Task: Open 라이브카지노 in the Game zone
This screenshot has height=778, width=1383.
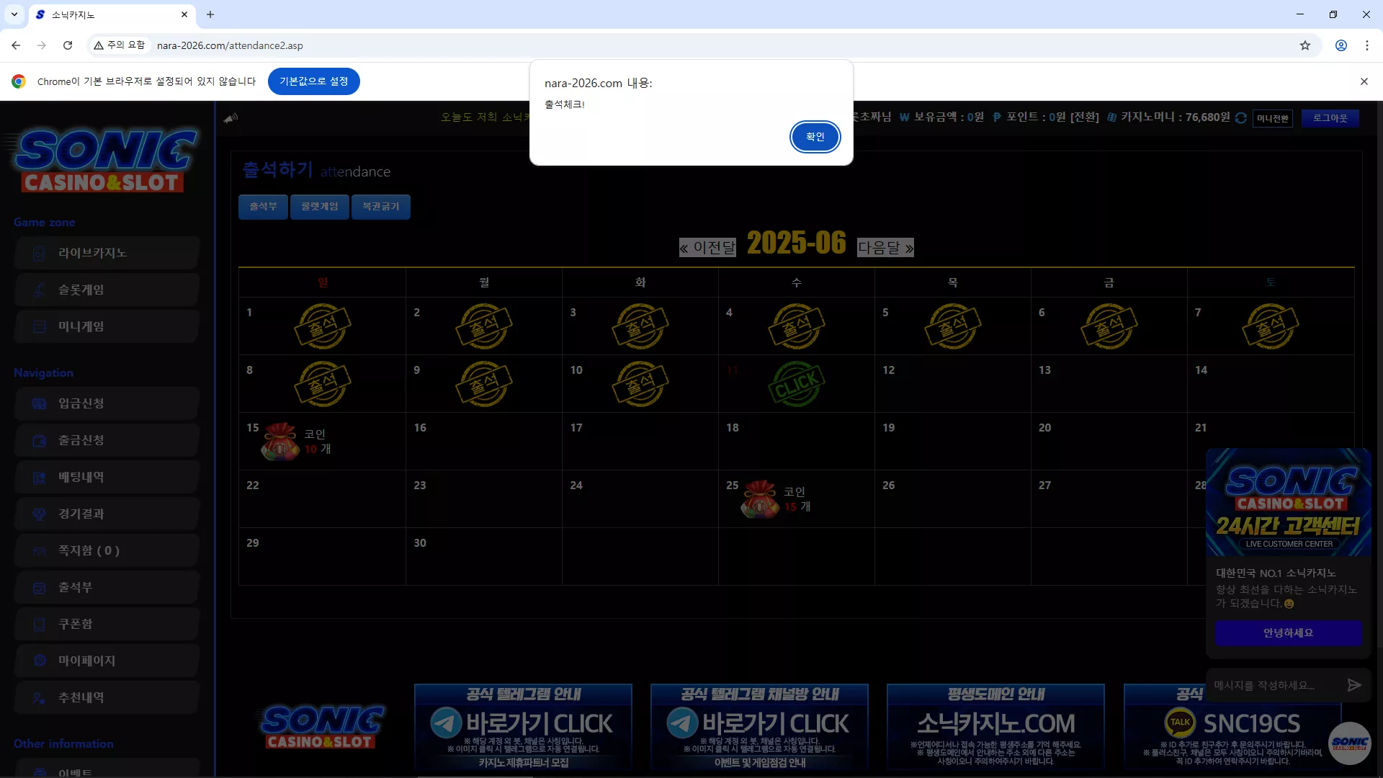Action: pyautogui.click(x=107, y=253)
